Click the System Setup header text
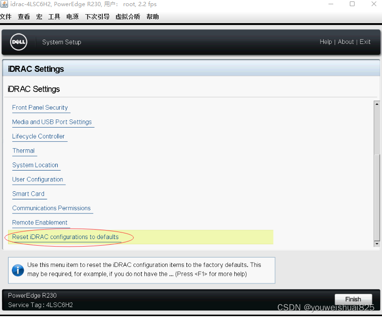The width and height of the screenshot is (382, 317). coord(62,42)
